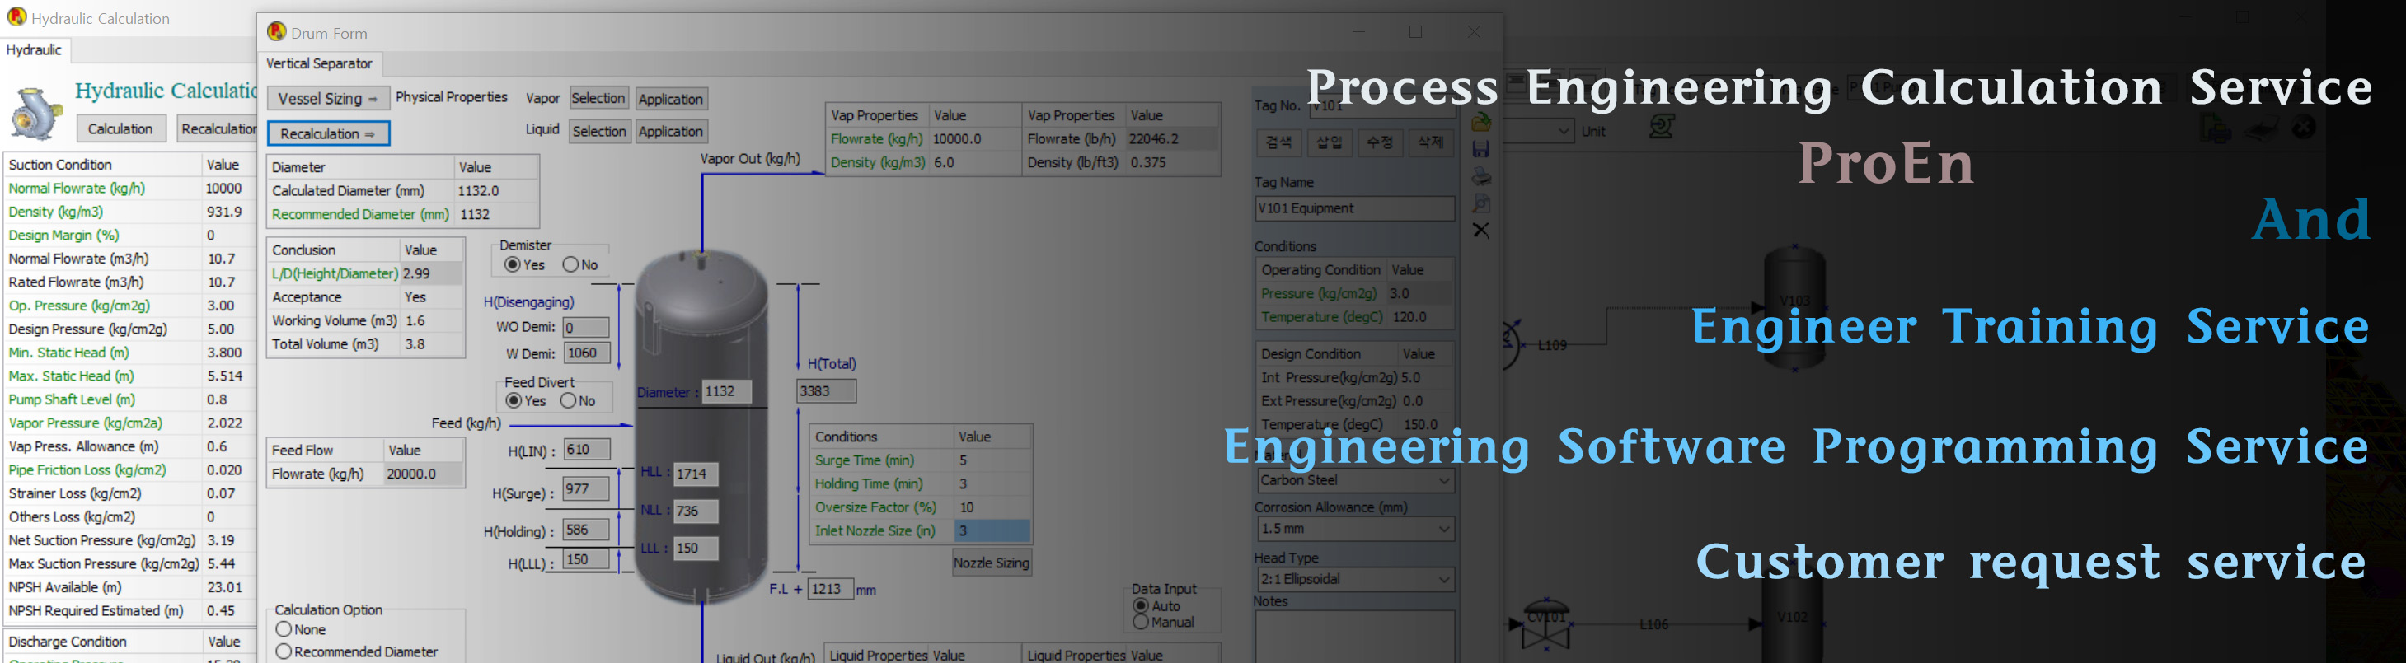Click the print preview magnifier icon
Screen dimensions: 2406x663
pos(1480,203)
